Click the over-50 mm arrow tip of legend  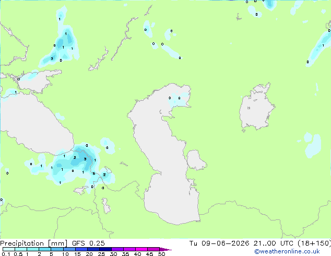tap(165, 249)
